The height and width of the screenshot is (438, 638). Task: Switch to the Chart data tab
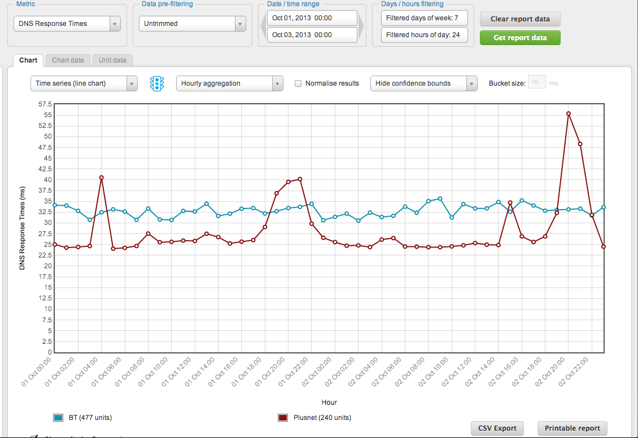[68, 60]
